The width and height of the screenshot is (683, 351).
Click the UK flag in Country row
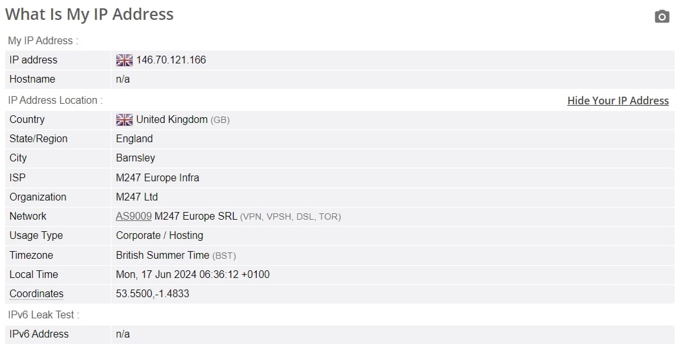tap(124, 120)
